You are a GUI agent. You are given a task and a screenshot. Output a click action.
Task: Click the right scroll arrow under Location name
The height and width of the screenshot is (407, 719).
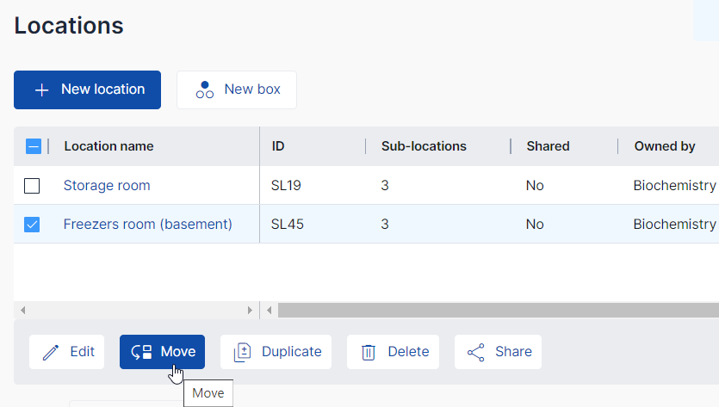point(251,310)
